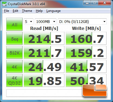This screenshot has height=102, width=113.
Task: Click the Seq write result 160.7
Action: point(86,38)
